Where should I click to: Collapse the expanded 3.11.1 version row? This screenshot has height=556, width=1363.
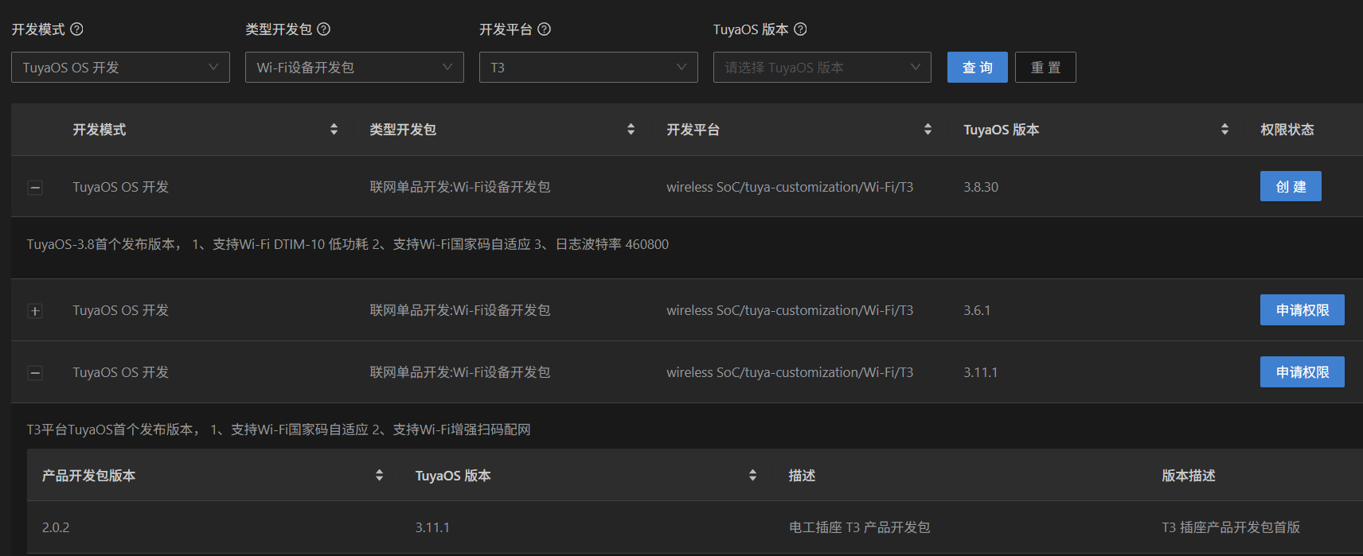click(x=35, y=373)
